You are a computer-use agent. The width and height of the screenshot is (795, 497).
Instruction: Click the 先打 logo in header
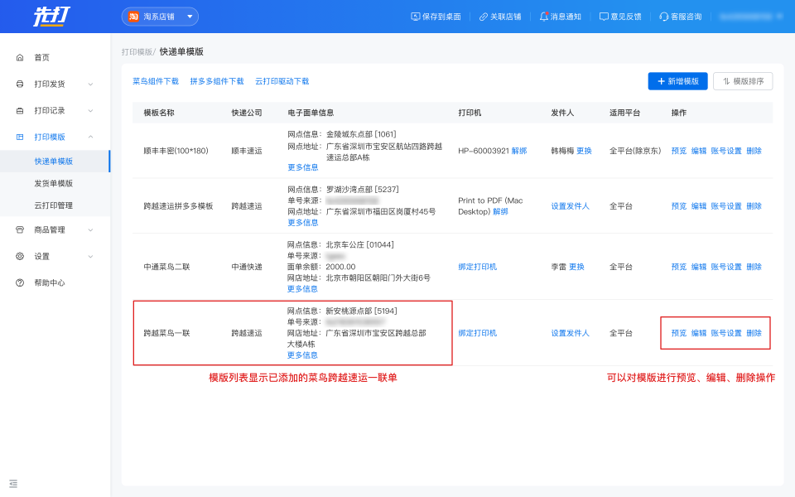(x=50, y=17)
